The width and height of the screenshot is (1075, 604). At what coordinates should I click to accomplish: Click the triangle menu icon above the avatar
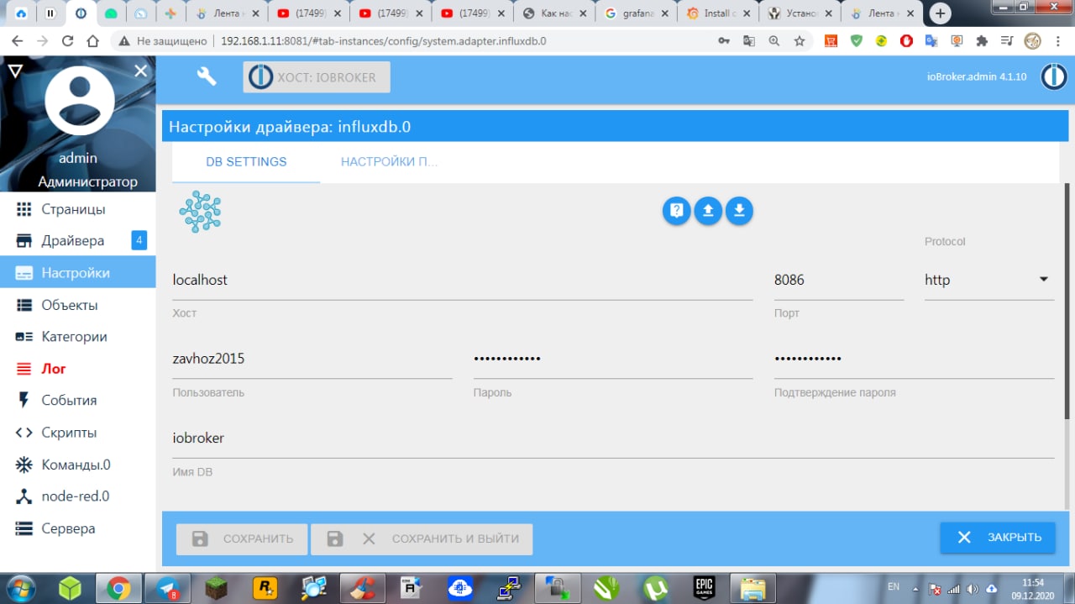tap(14, 71)
